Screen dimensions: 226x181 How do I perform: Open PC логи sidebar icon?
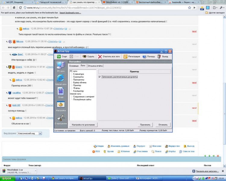(x=61, y=67)
